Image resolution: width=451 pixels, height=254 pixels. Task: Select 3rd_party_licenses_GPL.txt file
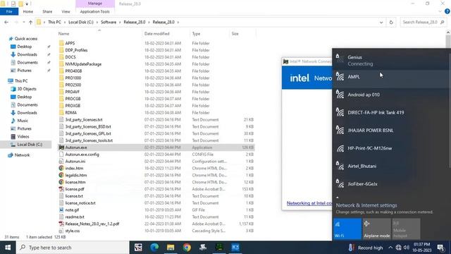pos(88,133)
